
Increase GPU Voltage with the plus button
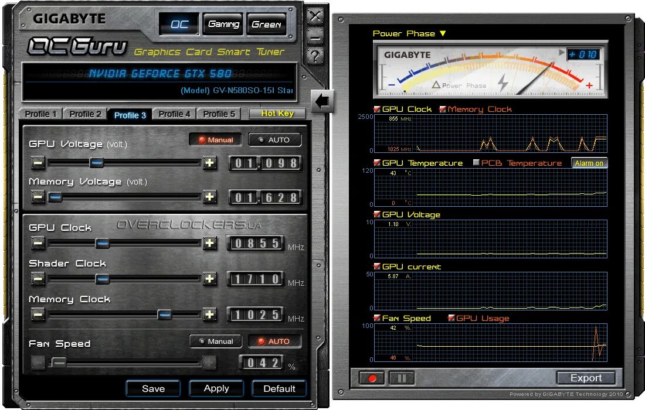[x=210, y=163]
